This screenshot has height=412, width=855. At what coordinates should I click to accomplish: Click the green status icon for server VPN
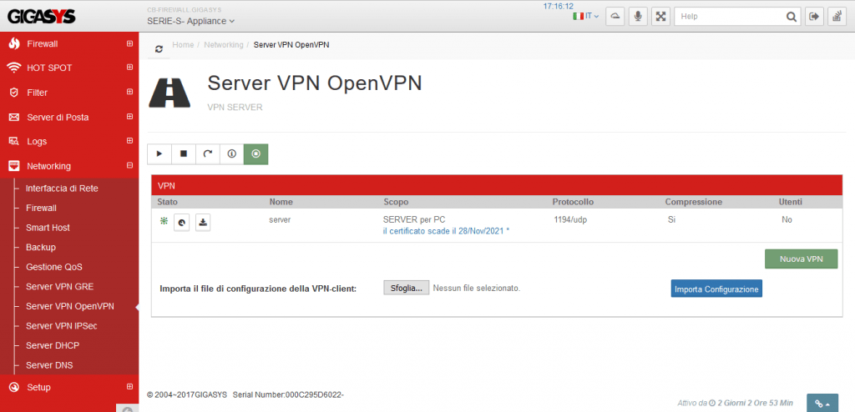pyautogui.click(x=163, y=221)
